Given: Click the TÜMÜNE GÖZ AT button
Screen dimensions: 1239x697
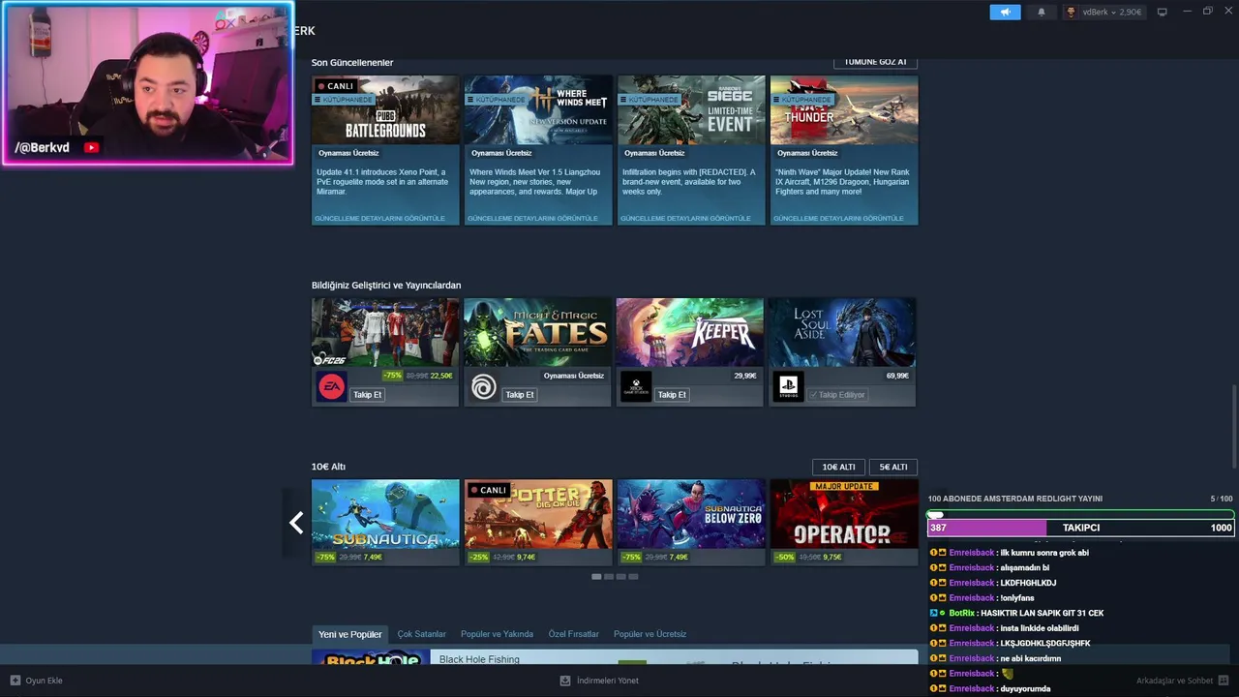Looking at the screenshot, I should (875, 62).
